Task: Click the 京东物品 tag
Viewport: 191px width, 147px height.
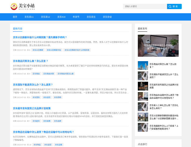Action: 37,145
